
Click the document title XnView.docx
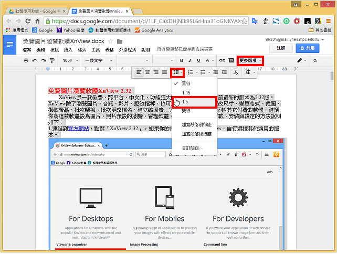(64, 41)
